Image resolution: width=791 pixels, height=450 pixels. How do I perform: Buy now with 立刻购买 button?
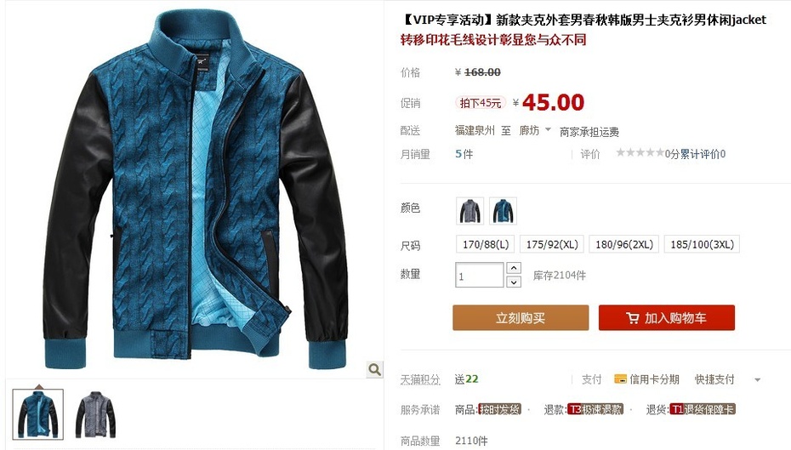[521, 318]
